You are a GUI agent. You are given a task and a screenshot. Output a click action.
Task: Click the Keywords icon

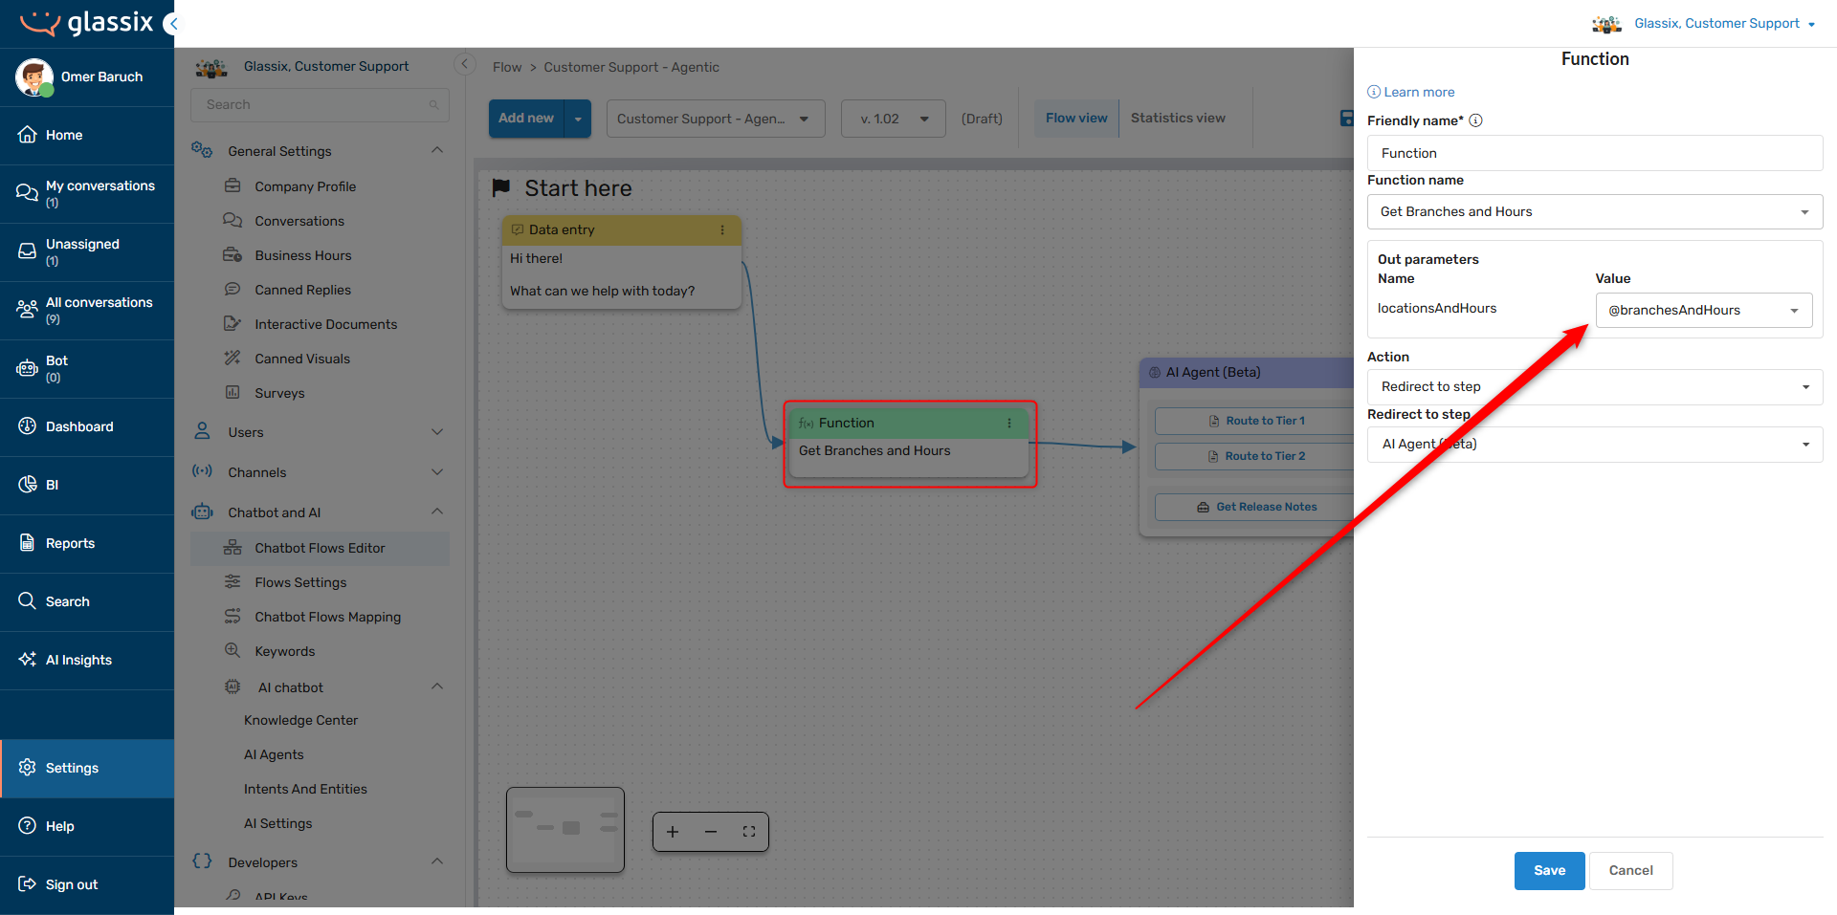(232, 651)
